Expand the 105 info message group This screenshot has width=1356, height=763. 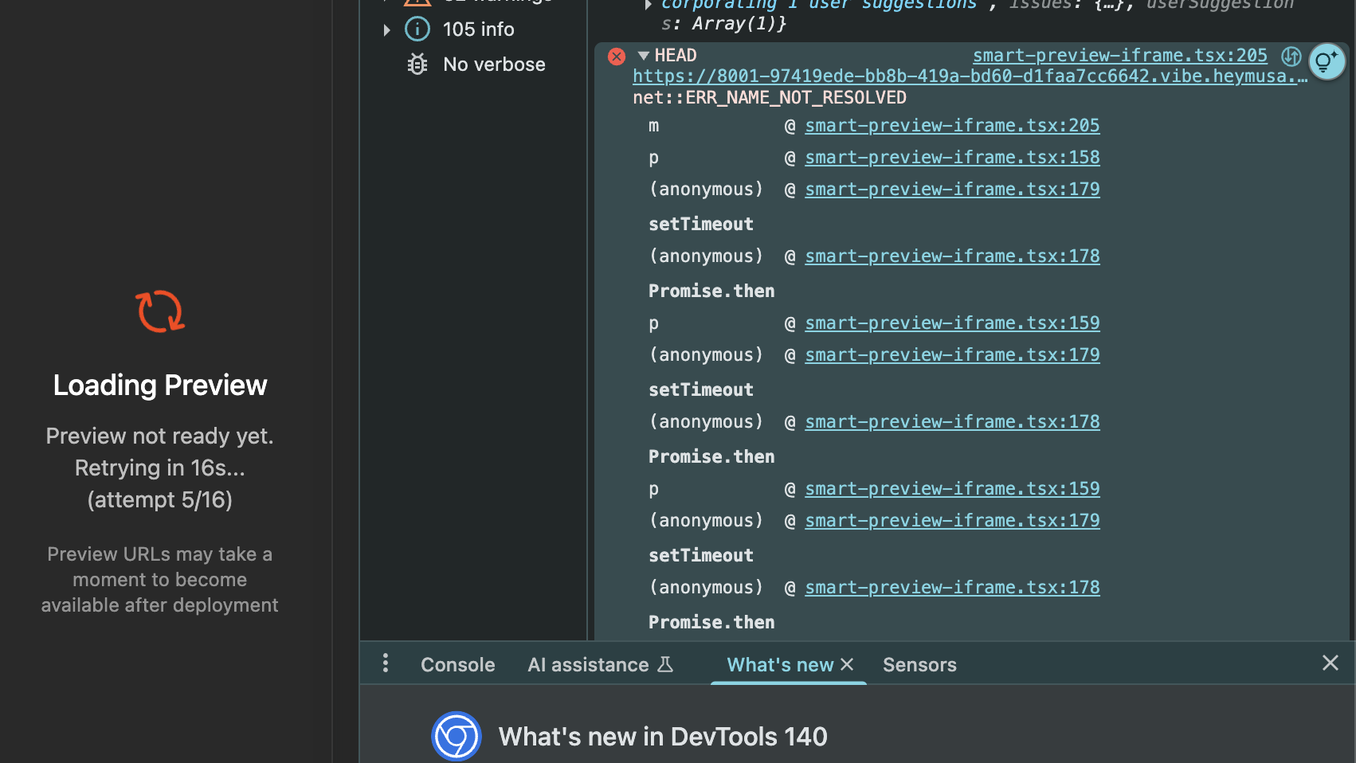[387, 30]
